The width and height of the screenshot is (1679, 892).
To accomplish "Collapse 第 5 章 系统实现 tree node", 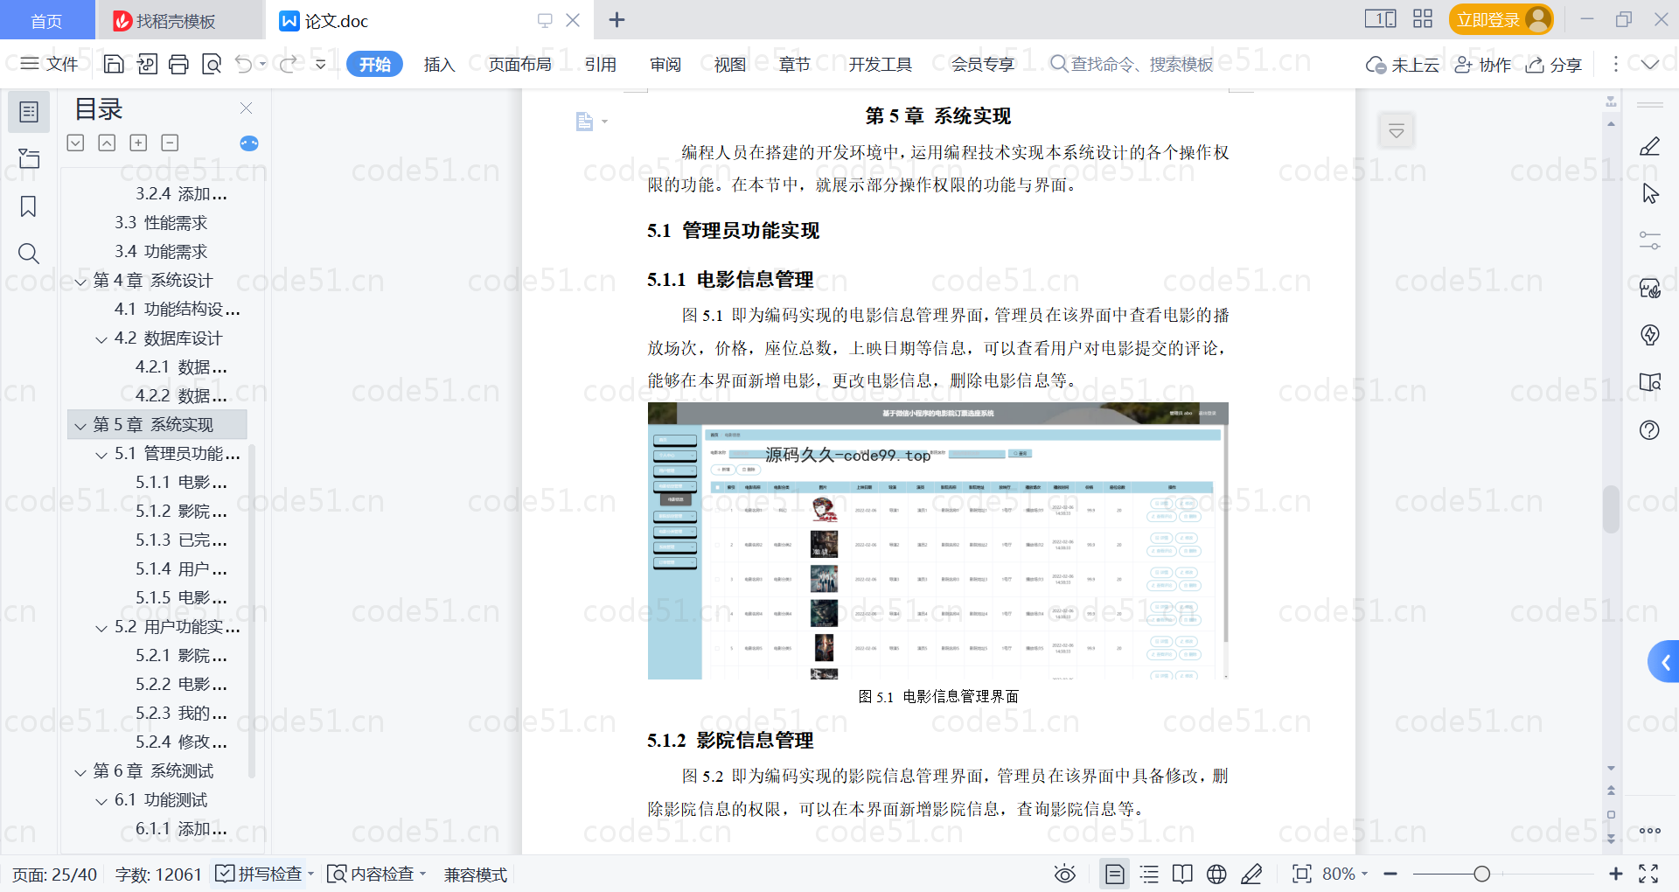I will (80, 426).
